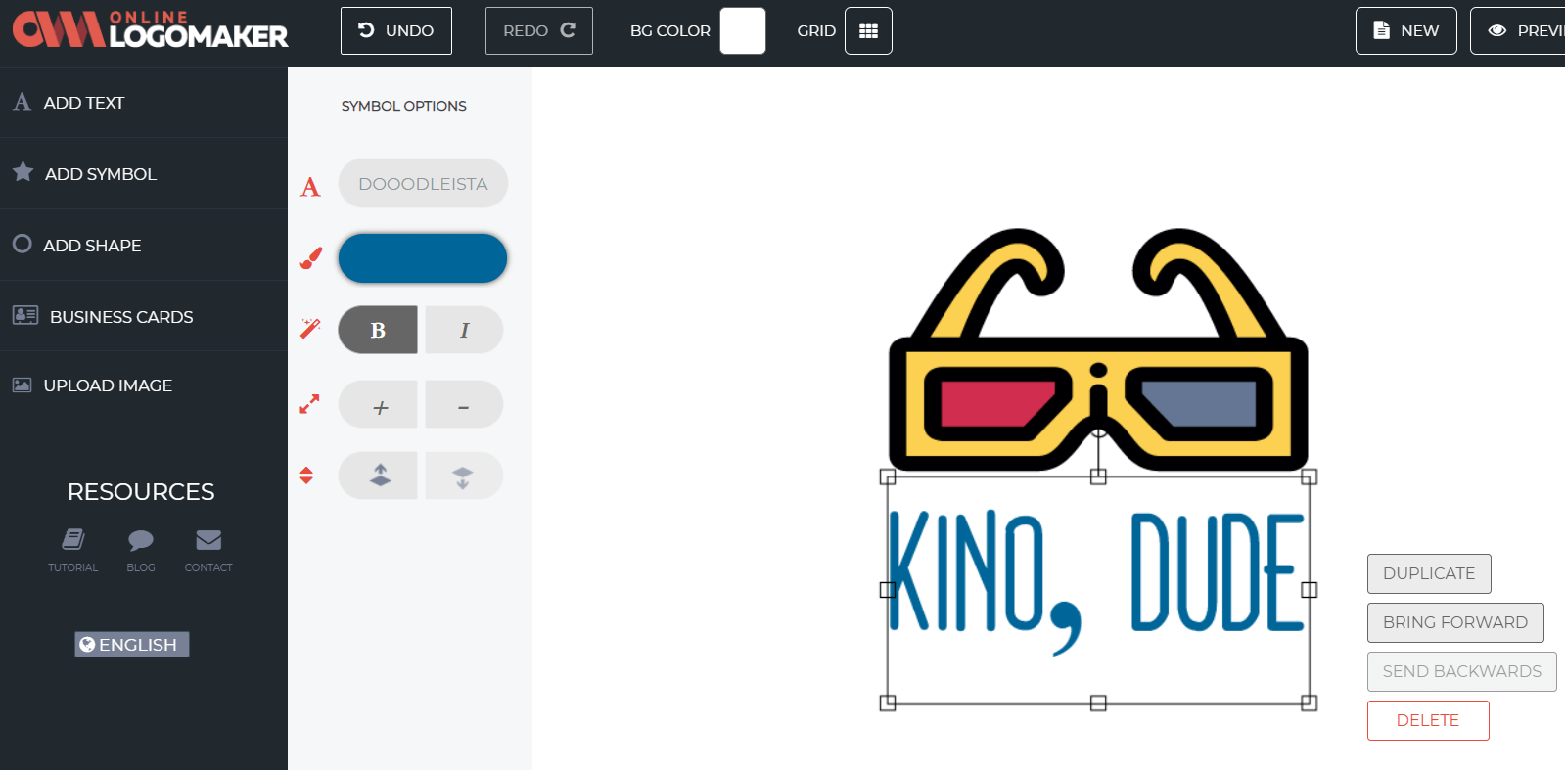Select Add Text in sidebar

84,103
